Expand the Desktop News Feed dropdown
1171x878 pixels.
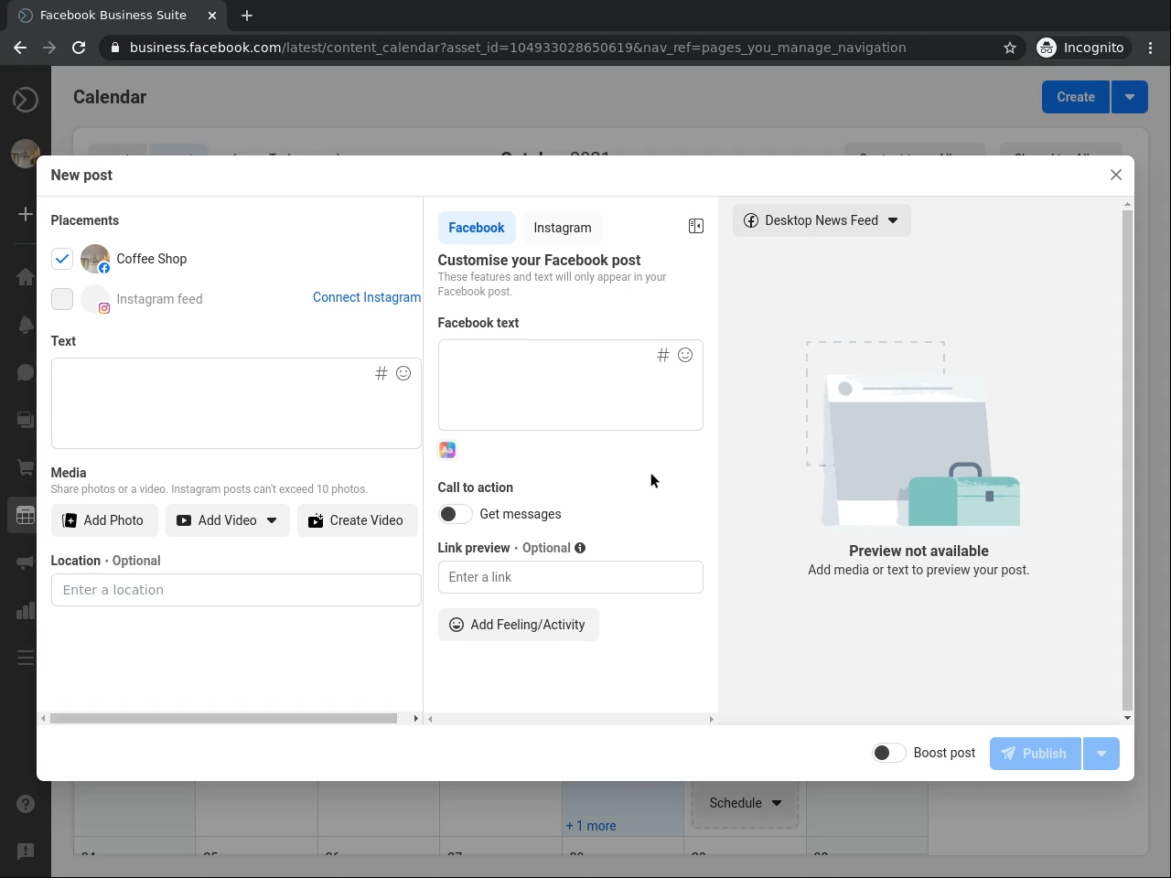822,220
